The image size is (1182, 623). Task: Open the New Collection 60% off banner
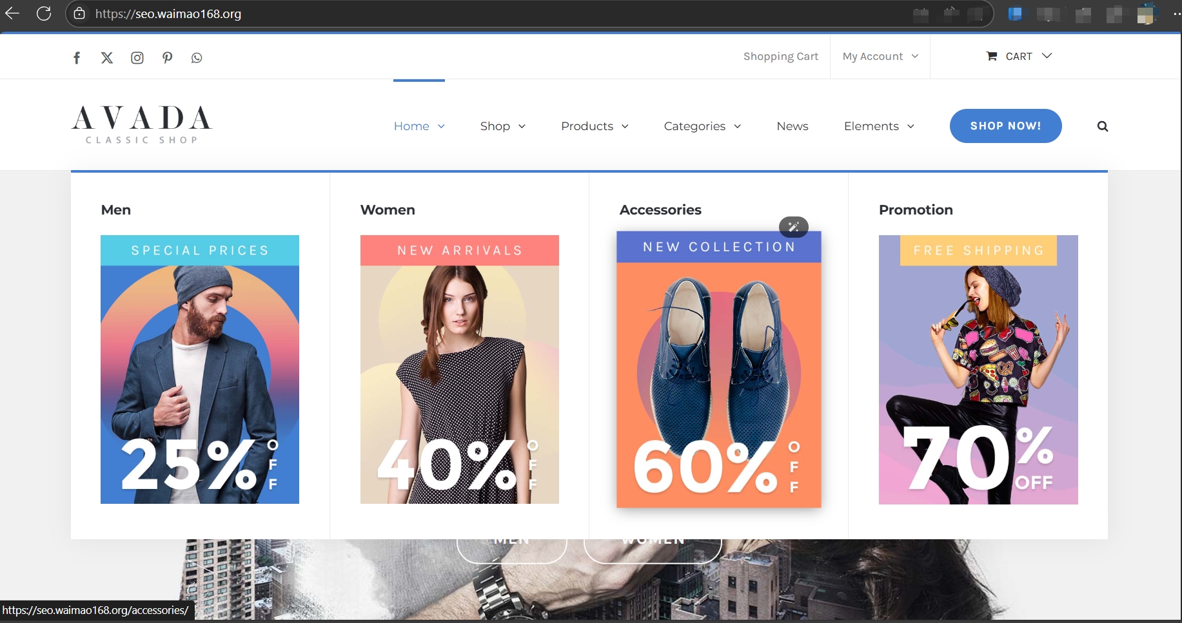click(719, 369)
